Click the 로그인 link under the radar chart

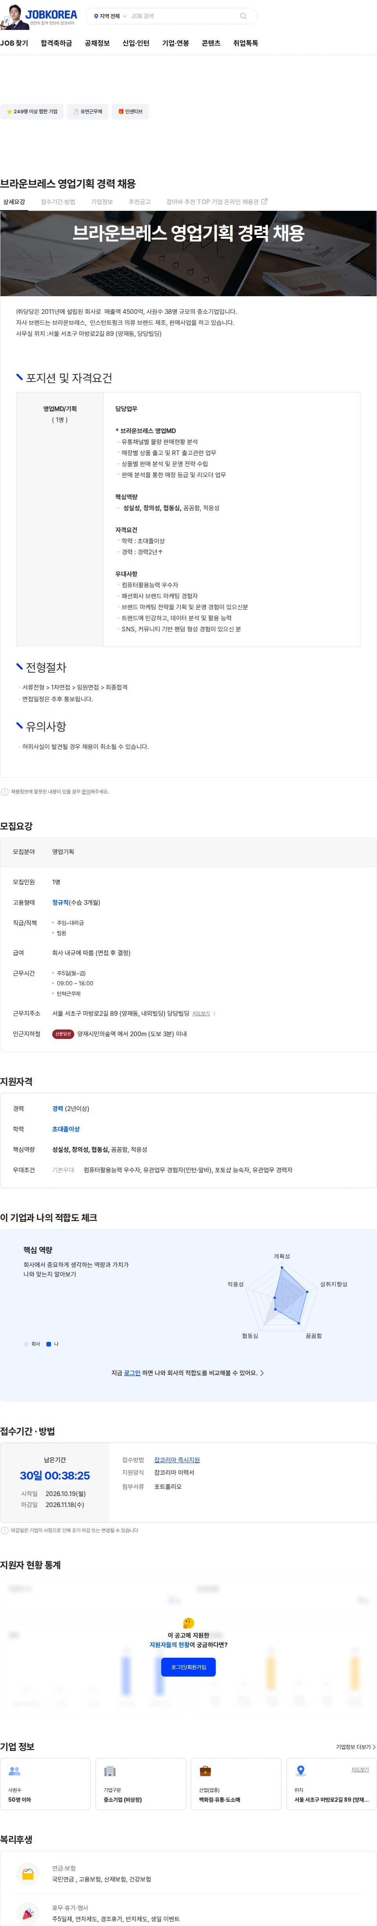tap(132, 1373)
